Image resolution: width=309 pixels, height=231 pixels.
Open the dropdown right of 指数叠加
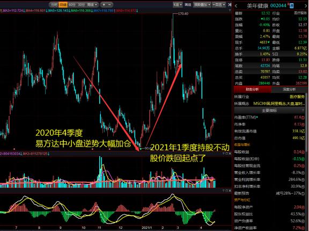pos(219,4)
